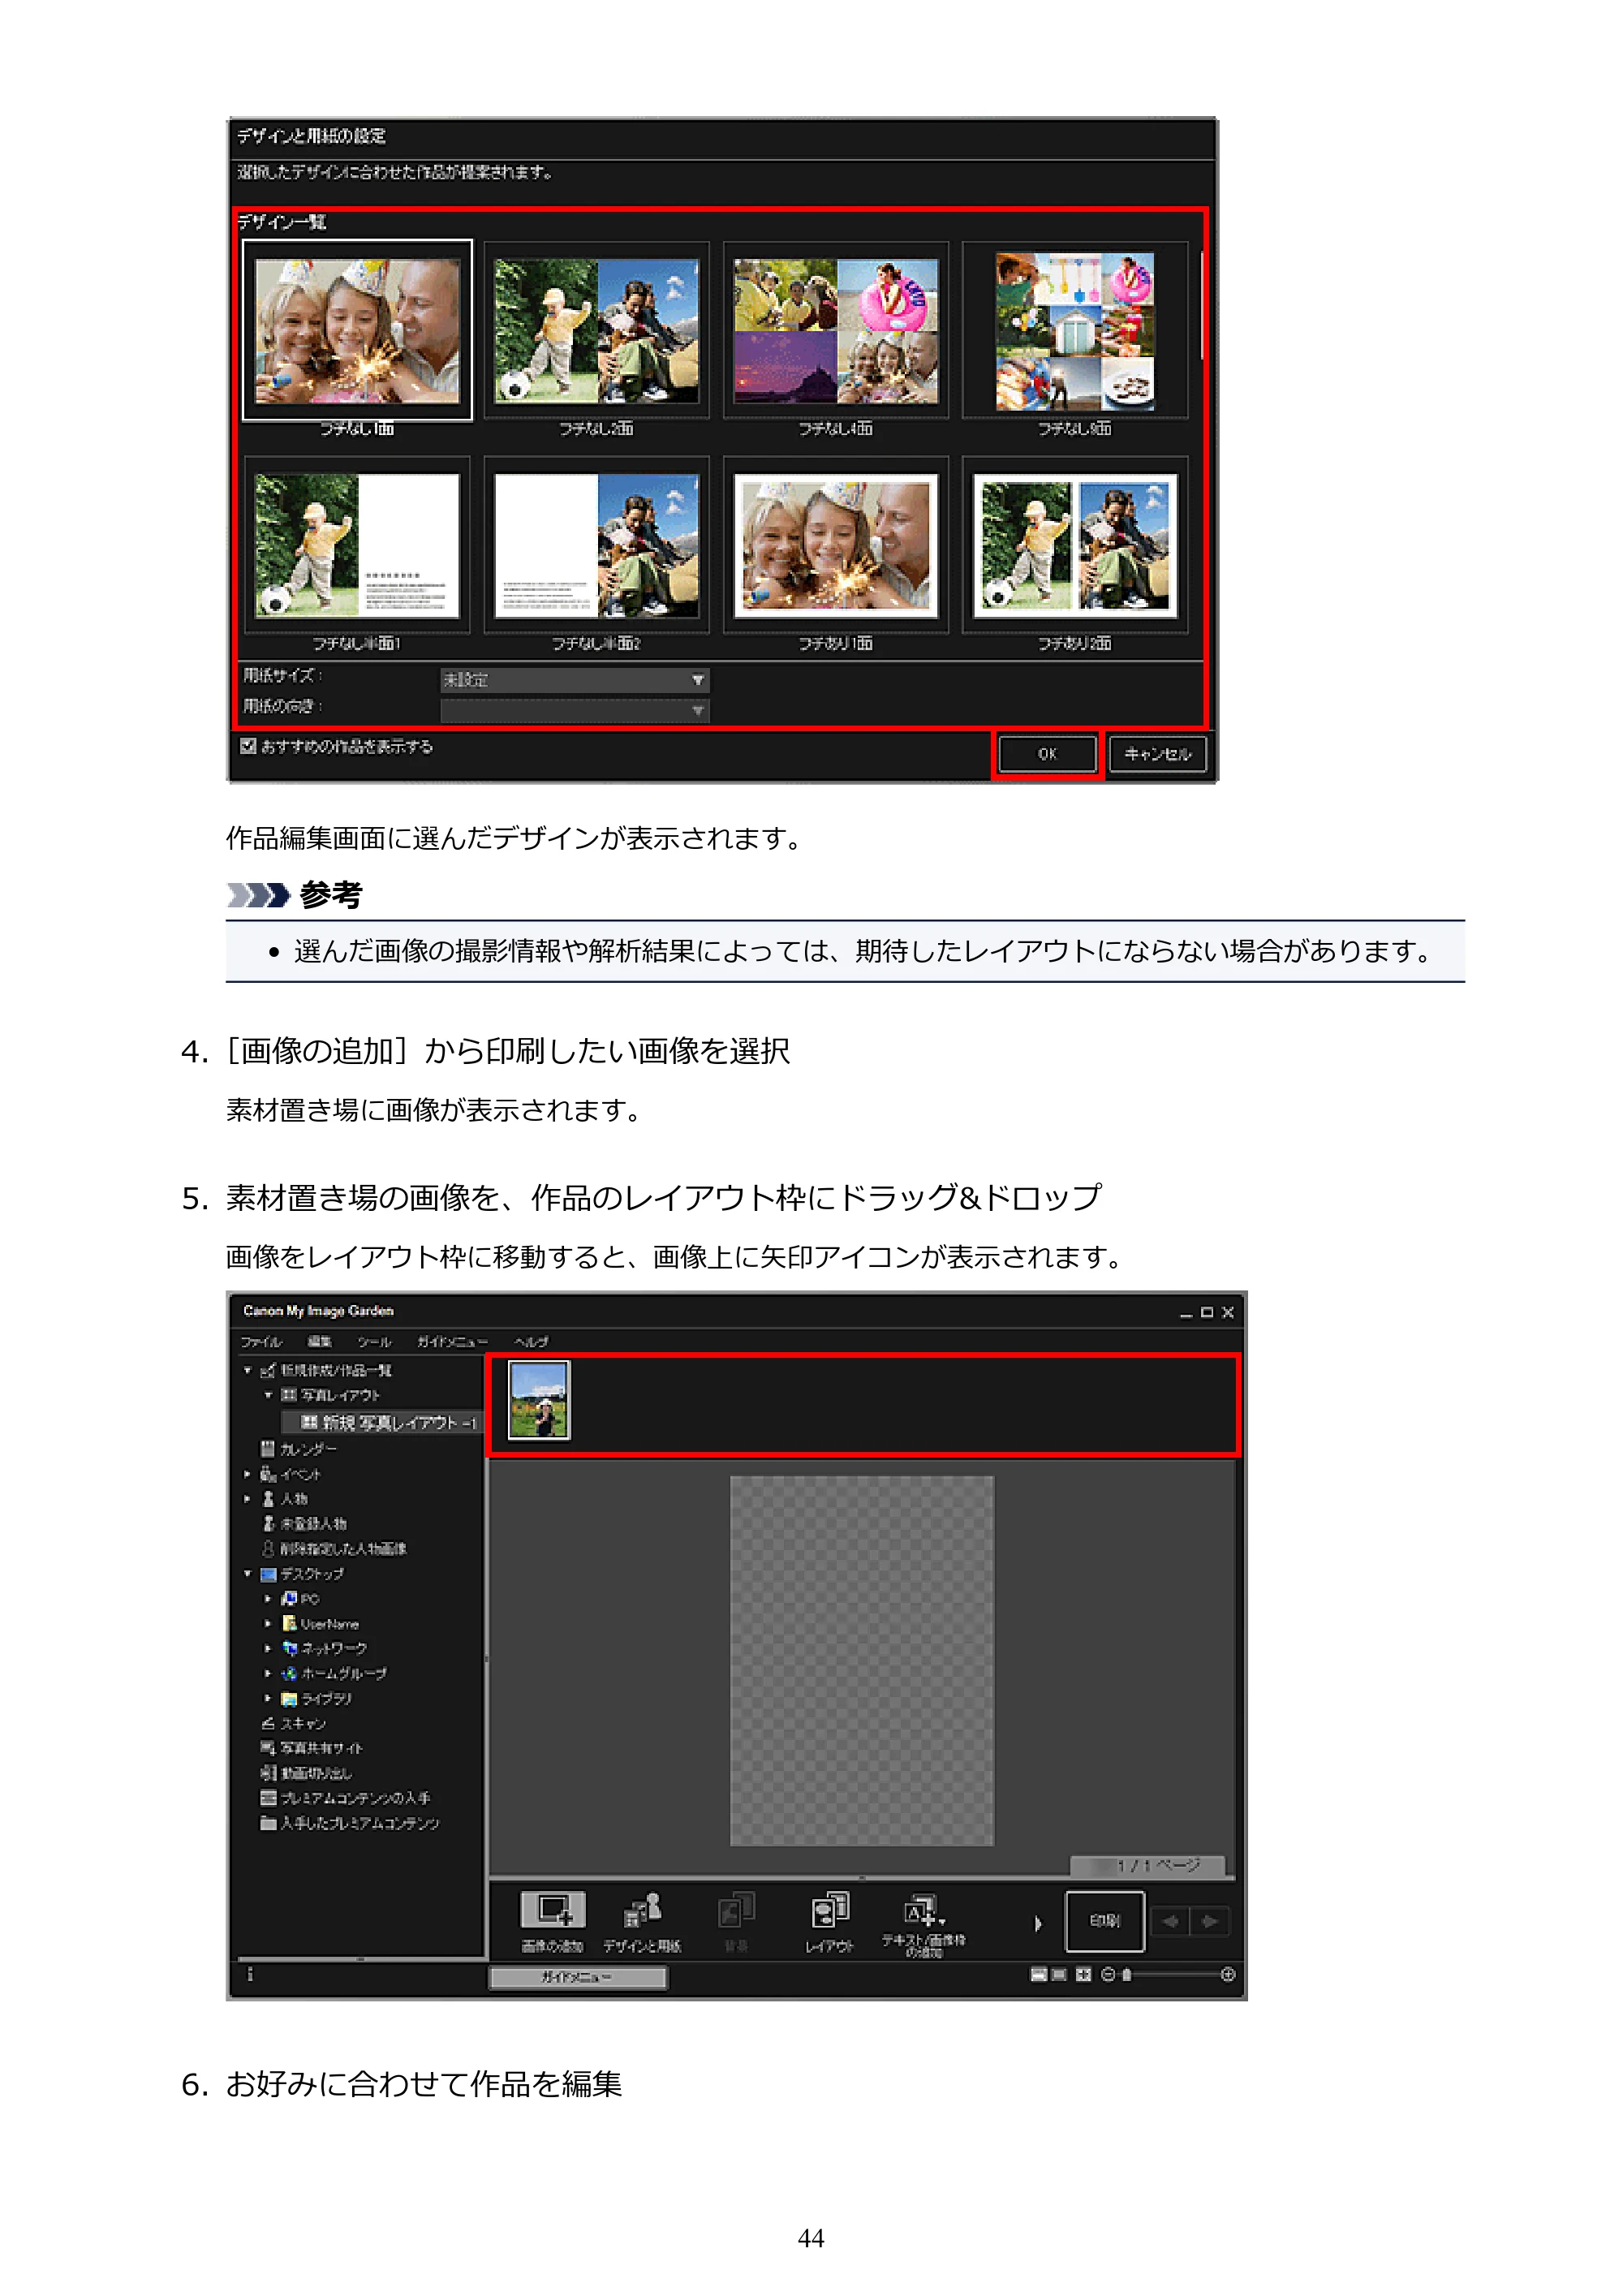Select the フチなし4面 (borderless, 4 photos) design thumbnail
The width and height of the screenshot is (1623, 2296).
835,331
